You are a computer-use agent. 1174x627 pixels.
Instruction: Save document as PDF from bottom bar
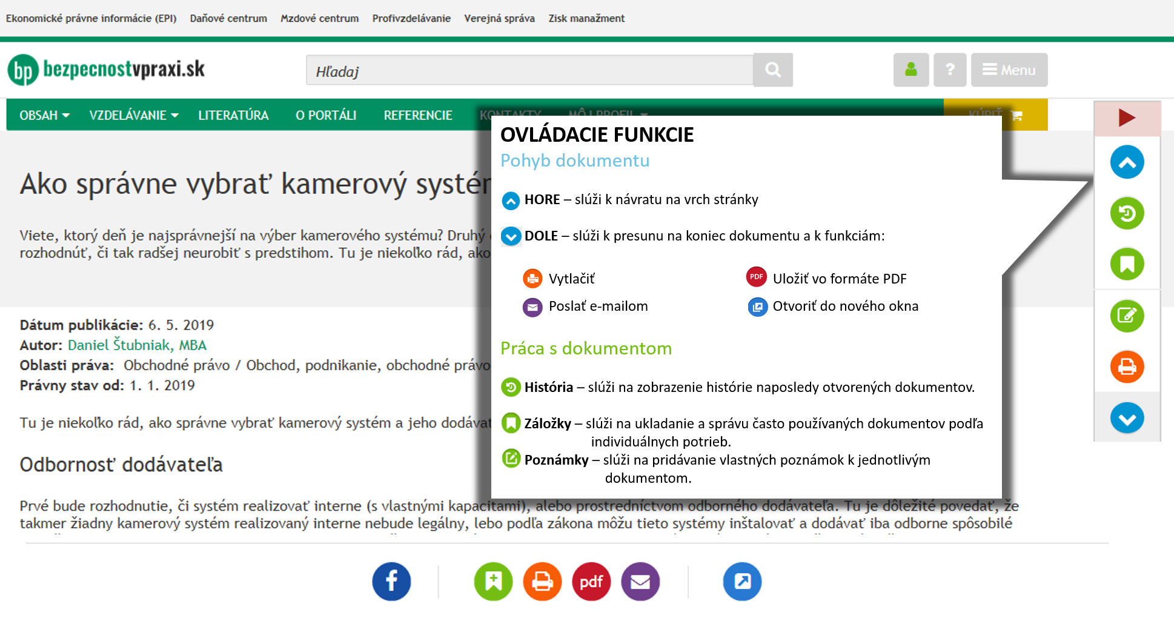(591, 582)
